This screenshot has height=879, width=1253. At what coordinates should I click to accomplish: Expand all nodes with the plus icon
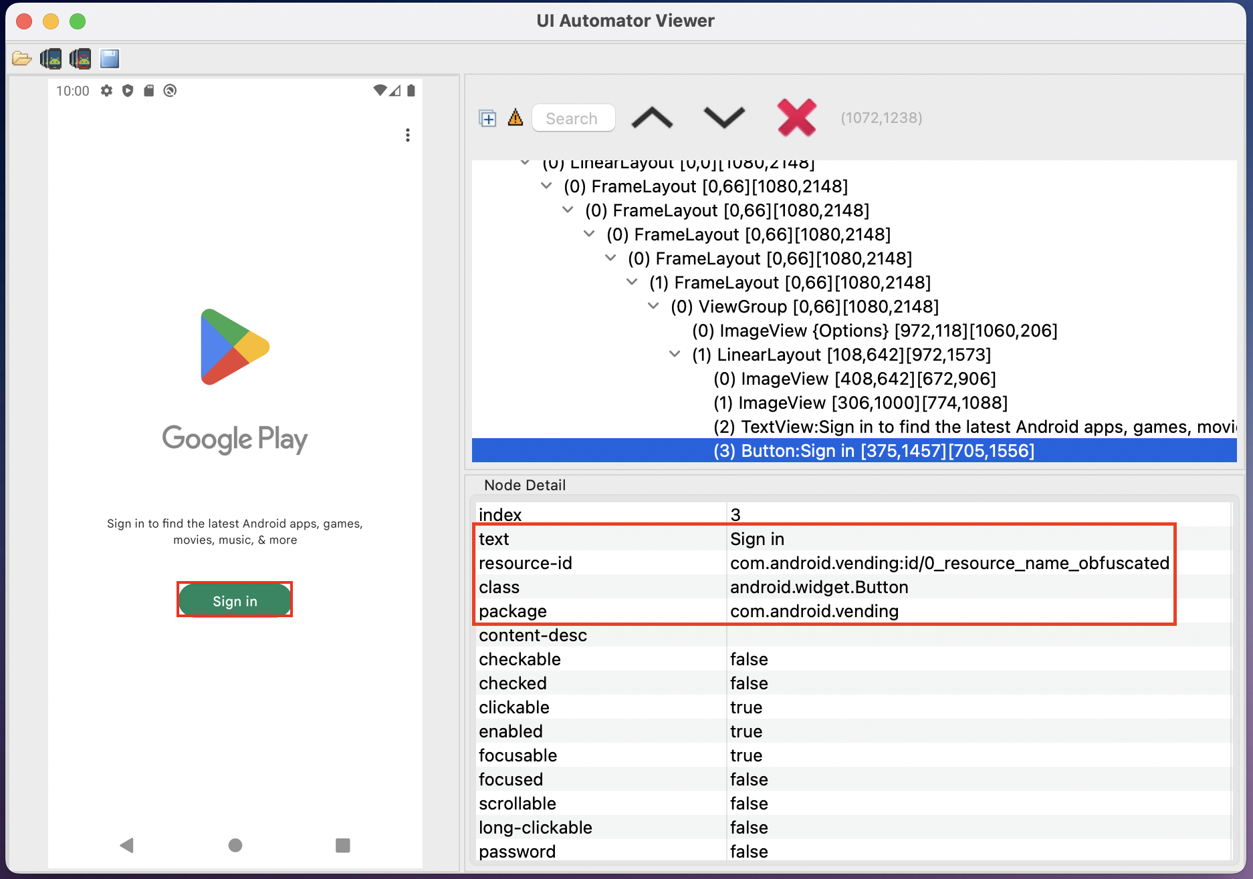tap(487, 118)
